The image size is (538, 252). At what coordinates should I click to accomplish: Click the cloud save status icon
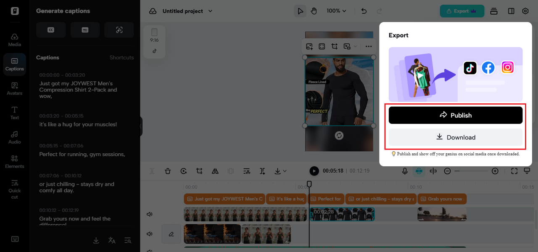[x=153, y=11]
